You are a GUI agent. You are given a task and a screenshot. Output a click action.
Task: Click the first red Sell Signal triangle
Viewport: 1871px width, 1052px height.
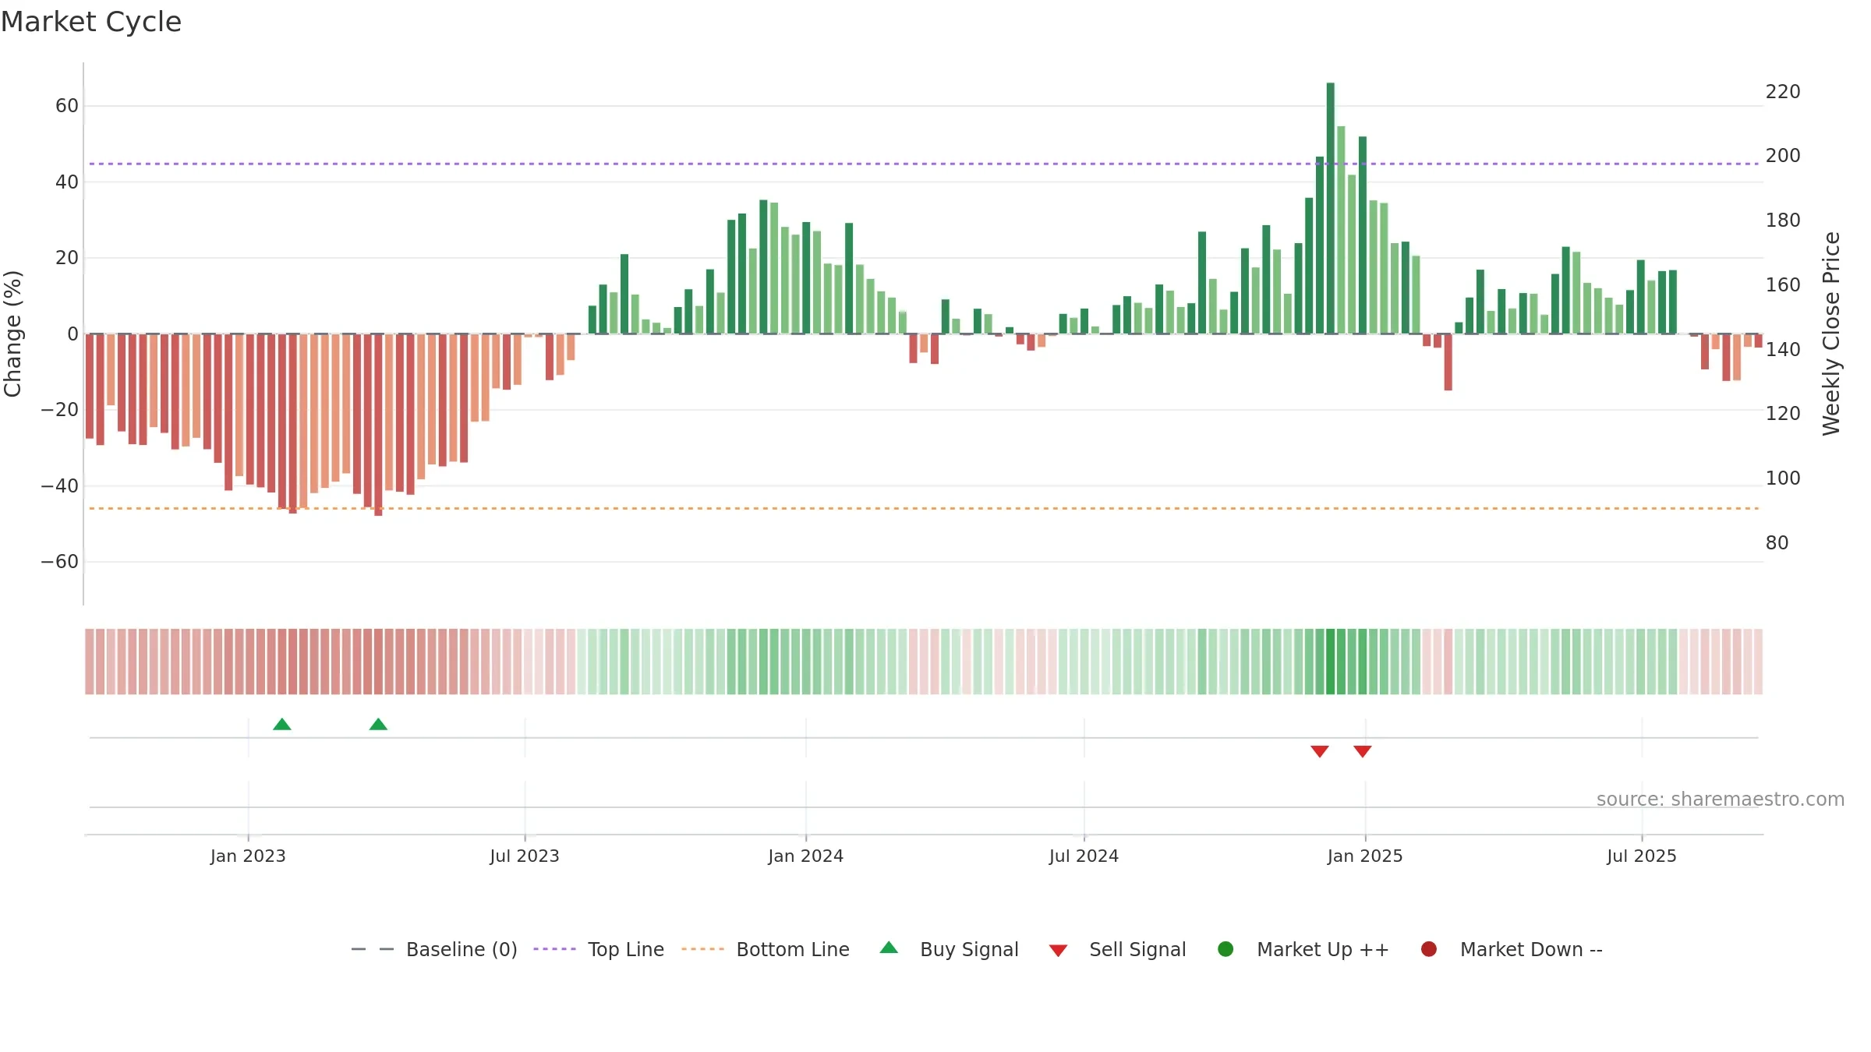pos(1320,751)
